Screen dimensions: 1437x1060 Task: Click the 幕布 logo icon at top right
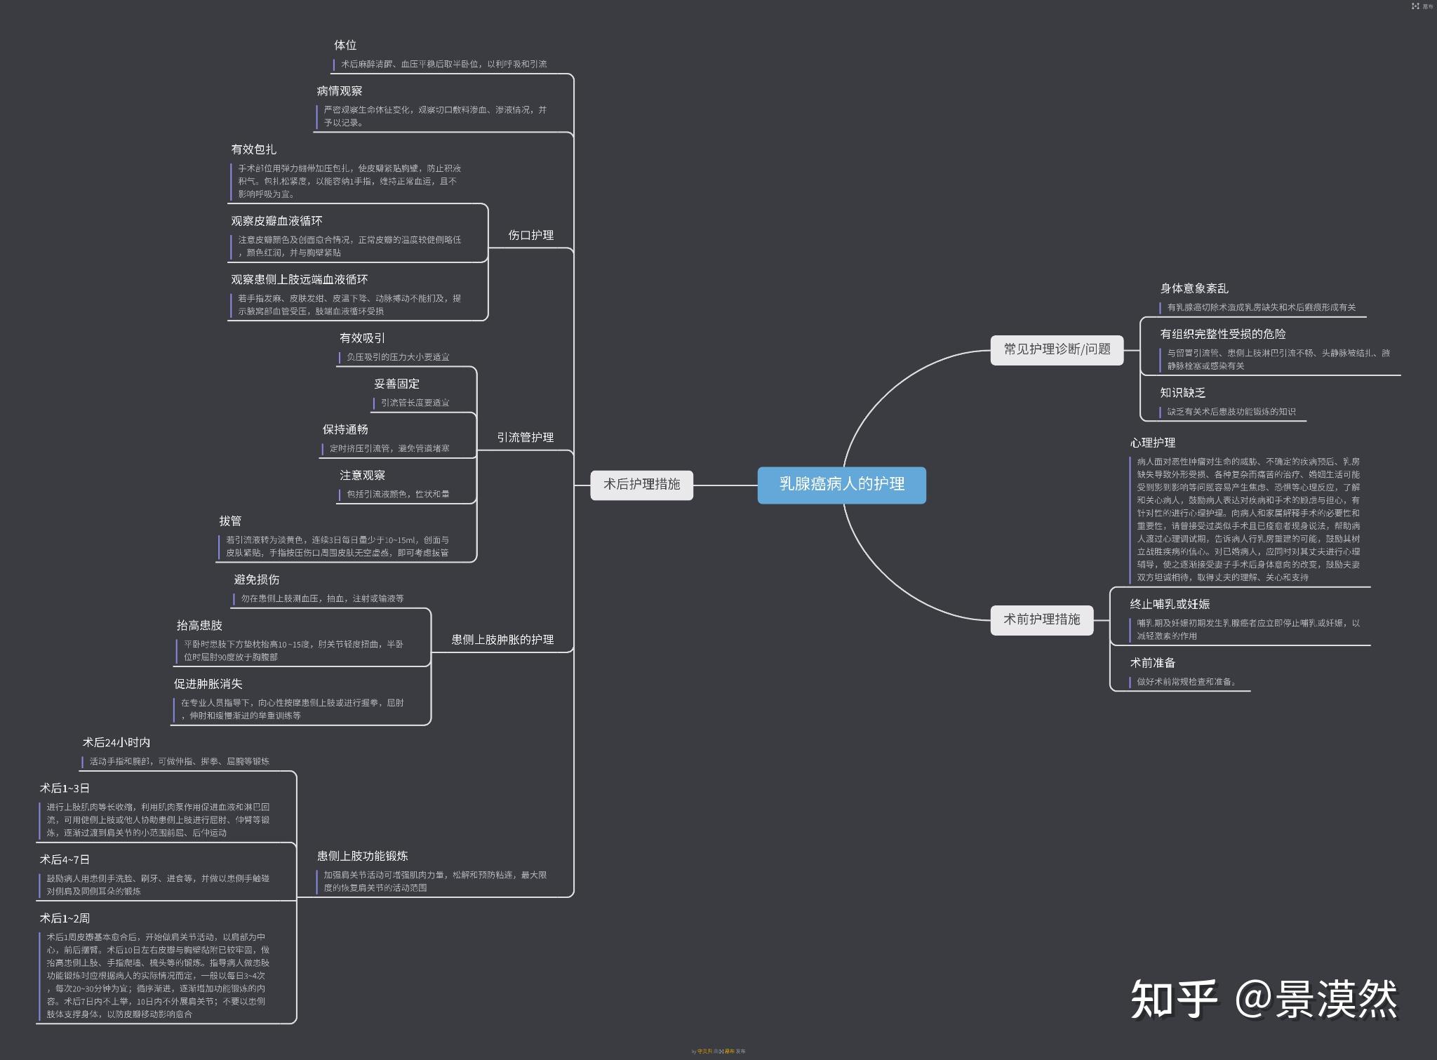(1416, 6)
